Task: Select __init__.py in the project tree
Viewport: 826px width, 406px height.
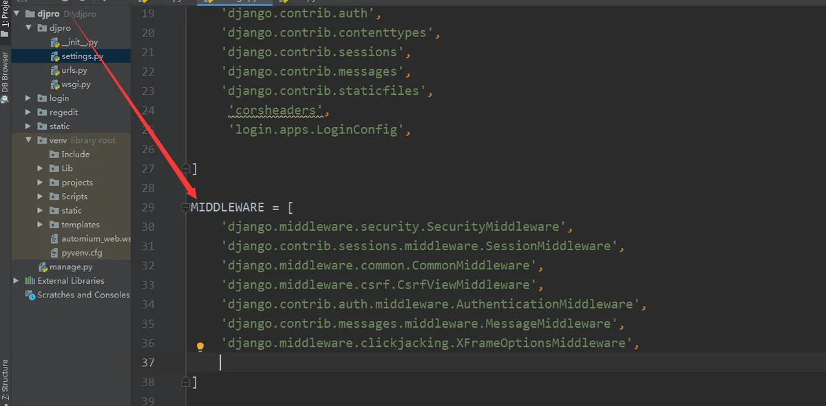Action: coord(71,43)
